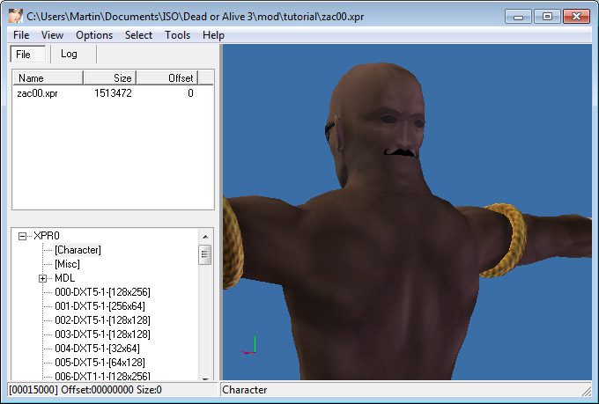Click the tree scrollbar thumb

click(x=204, y=254)
